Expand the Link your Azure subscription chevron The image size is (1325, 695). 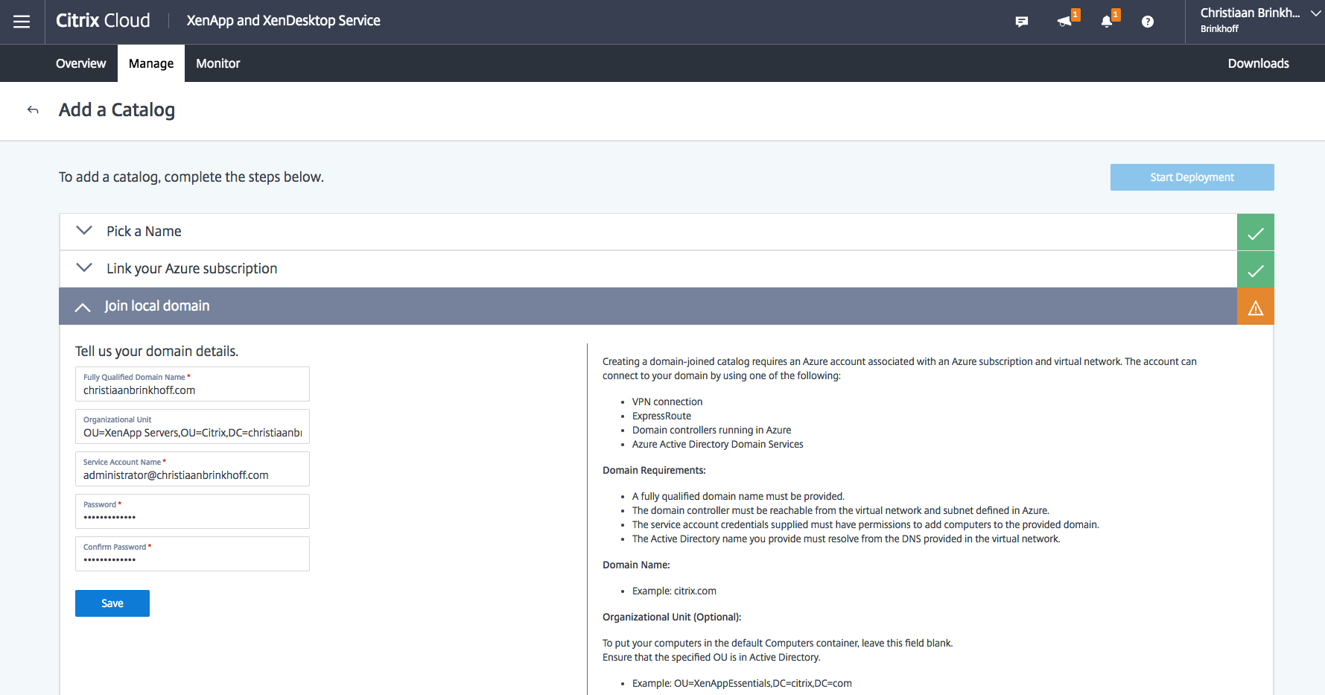tap(84, 267)
